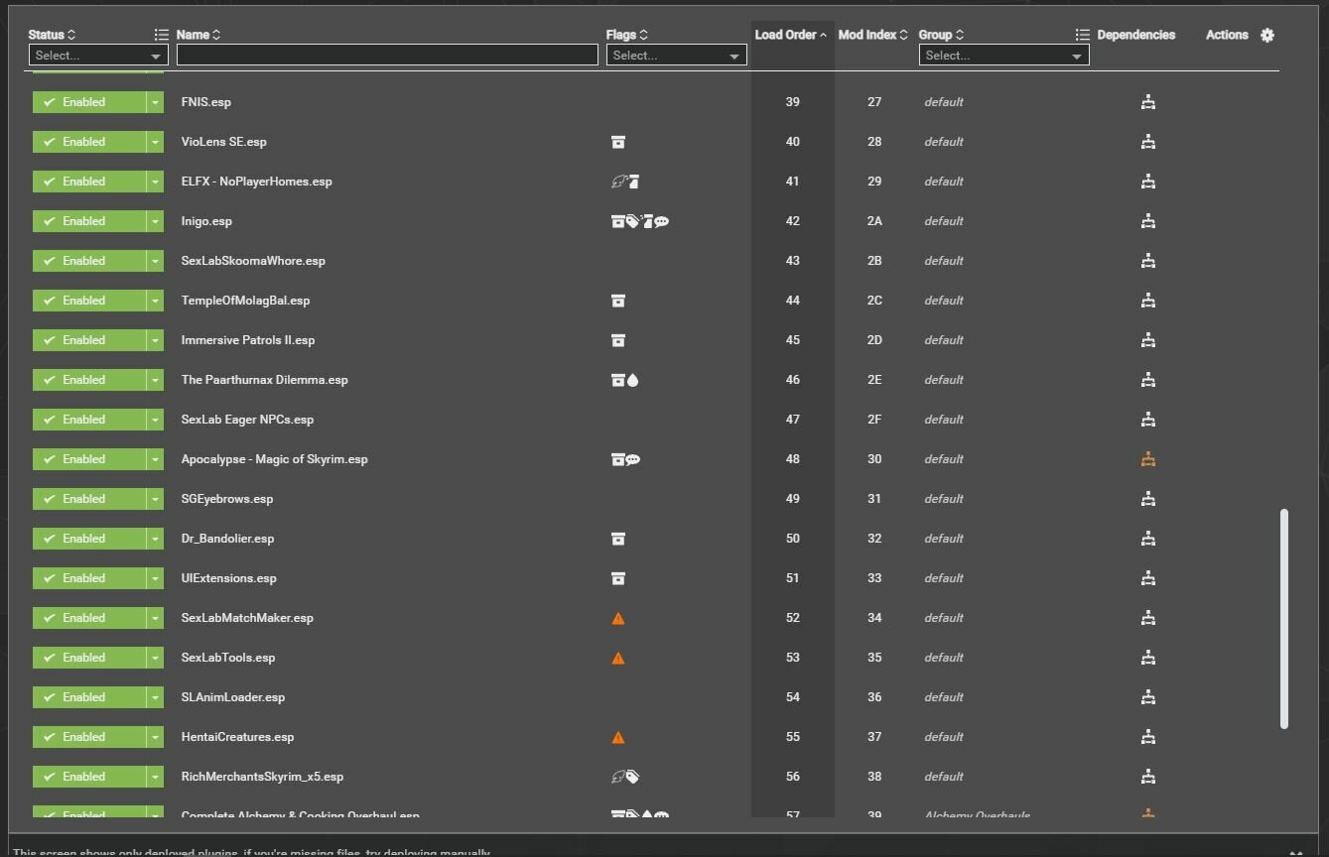Open the Status filter Select dropdown
Viewport: 1329px width, 857px height.
[x=98, y=56]
